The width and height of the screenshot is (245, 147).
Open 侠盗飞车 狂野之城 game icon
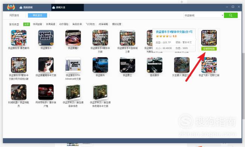209,65
